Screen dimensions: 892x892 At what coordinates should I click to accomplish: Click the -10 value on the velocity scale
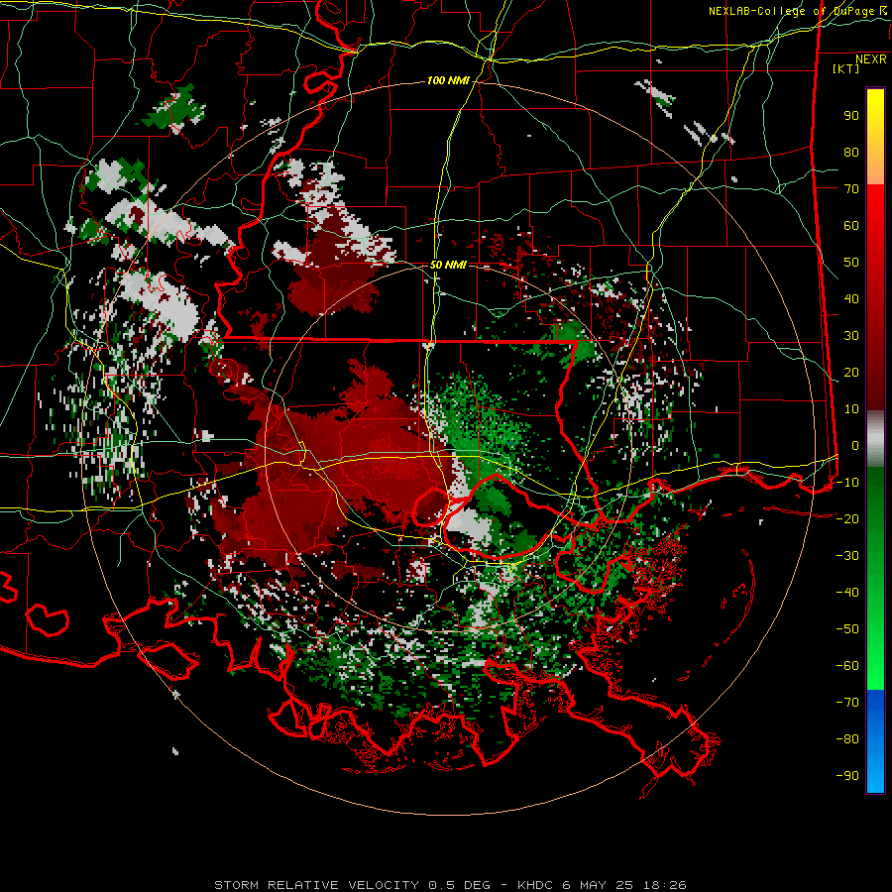[847, 483]
